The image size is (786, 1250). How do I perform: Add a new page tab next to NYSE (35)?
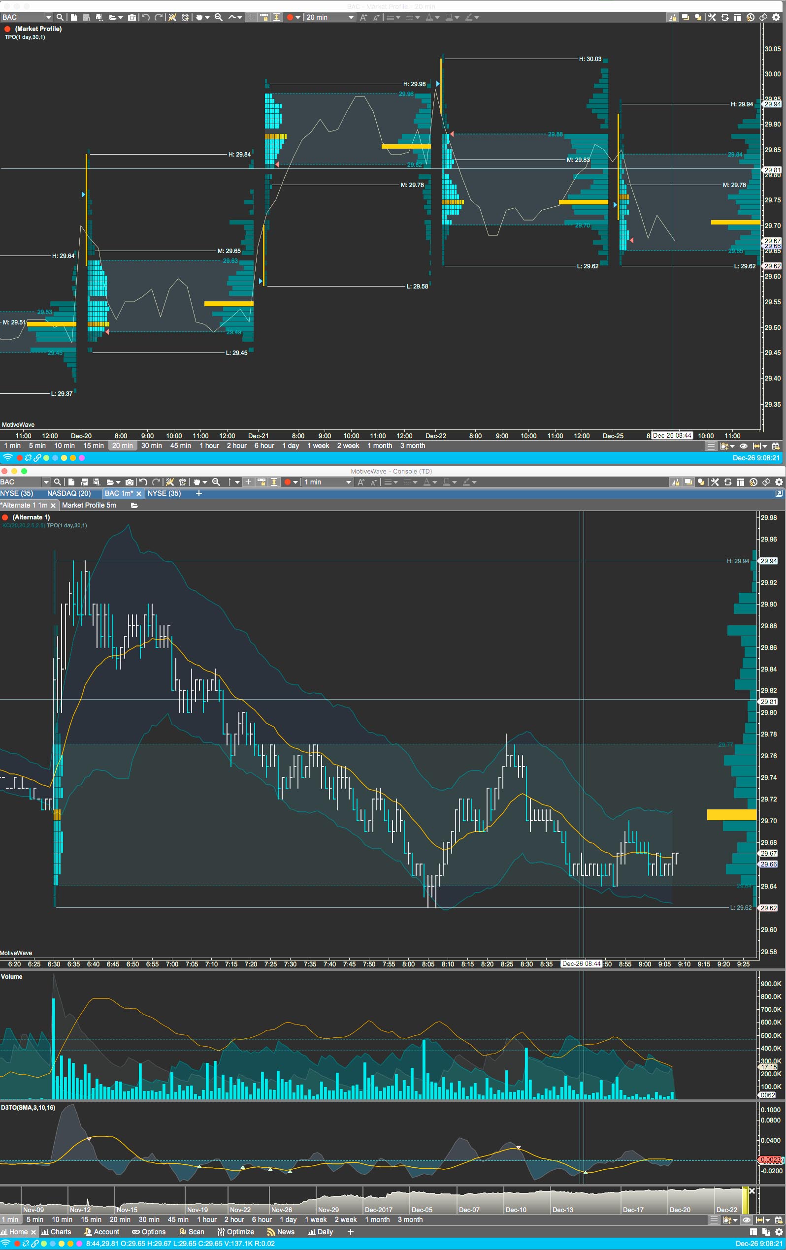point(199,493)
